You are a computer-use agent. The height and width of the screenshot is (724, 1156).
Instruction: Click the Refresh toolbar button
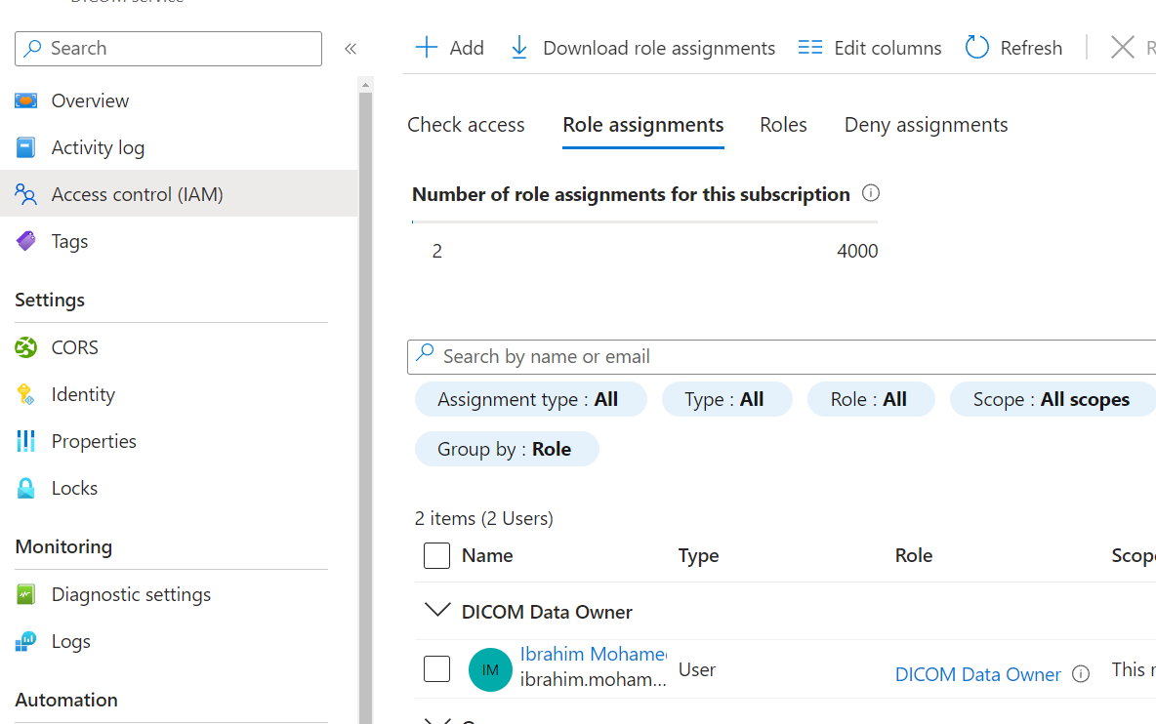1013,48
